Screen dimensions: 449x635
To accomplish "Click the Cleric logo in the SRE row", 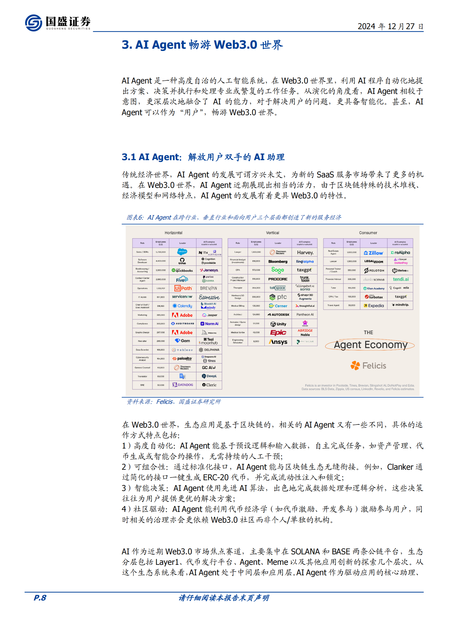I will [209, 385].
